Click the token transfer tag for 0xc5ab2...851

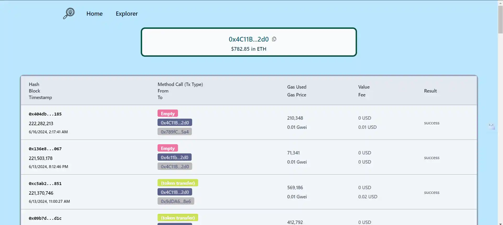click(178, 183)
